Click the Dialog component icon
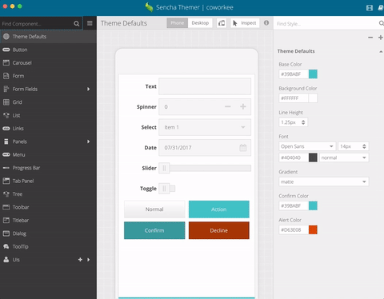 click(6, 233)
